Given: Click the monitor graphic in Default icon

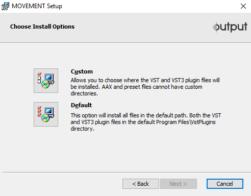Looking at the screenshot, I should tap(49, 112).
